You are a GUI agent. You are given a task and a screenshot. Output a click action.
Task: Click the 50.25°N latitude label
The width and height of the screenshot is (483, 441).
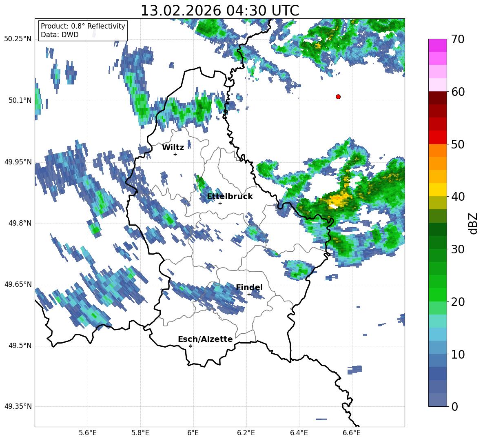[18, 39]
